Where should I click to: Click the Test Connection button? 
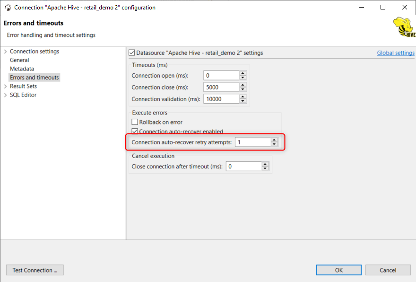point(35,270)
